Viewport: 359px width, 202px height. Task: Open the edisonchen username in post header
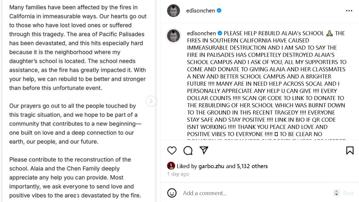200,10
